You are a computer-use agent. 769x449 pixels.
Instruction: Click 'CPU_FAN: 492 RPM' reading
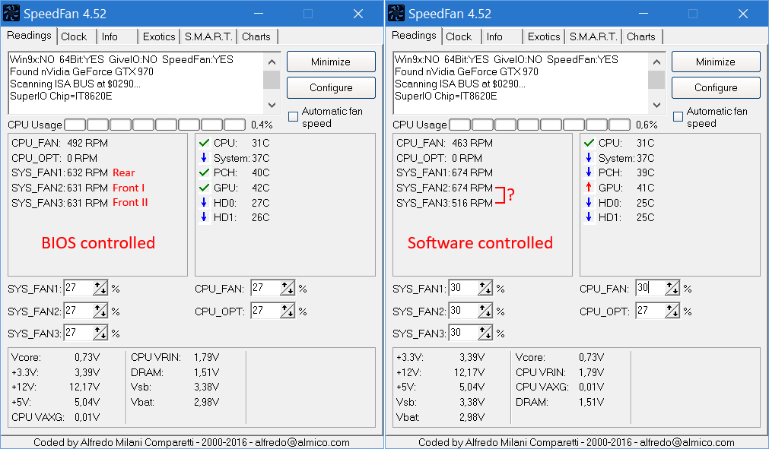coord(60,144)
